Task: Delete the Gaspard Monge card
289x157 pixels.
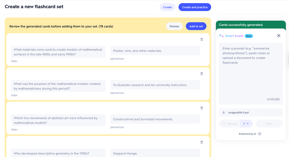Action: 202,142
